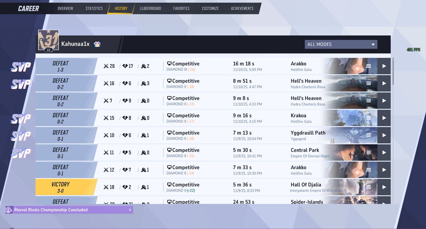This screenshot has width=426, height=229.
Task: Play replay of 8 m 51 s Hell's Heaven match
Action: pyautogui.click(x=384, y=83)
